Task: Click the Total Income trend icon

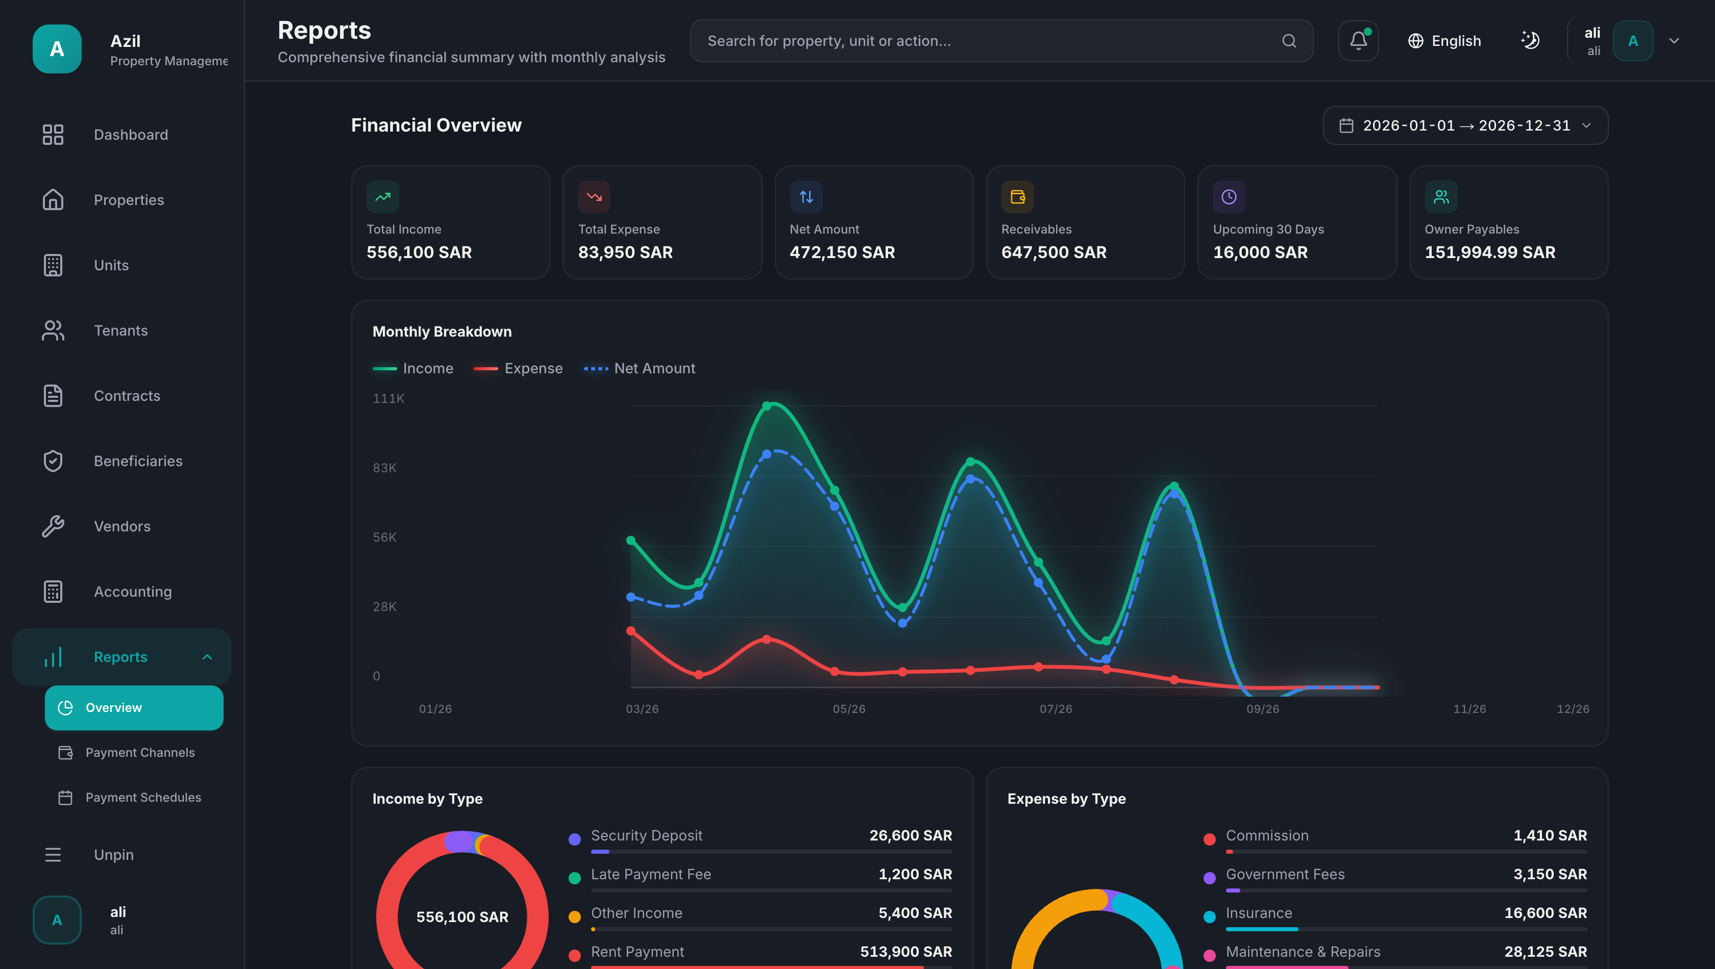Action: (x=382, y=196)
